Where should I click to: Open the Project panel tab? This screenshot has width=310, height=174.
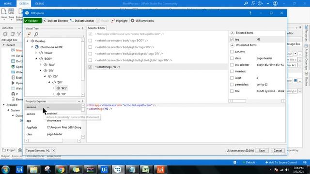[x=9, y=150]
